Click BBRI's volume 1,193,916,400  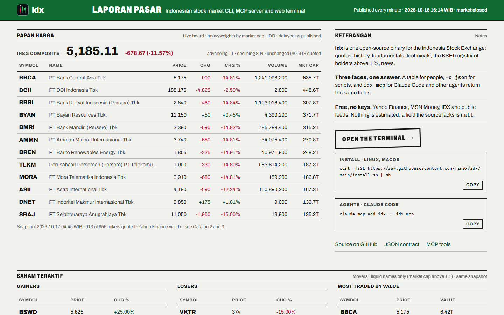[271, 103]
